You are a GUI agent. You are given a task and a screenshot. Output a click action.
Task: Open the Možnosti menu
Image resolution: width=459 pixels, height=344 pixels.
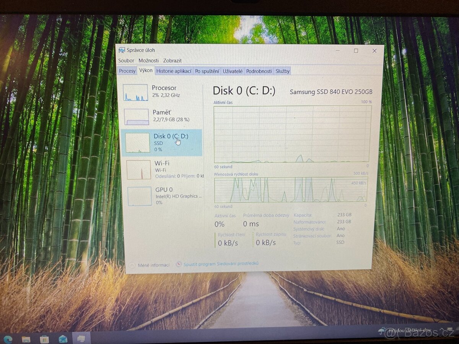click(149, 60)
